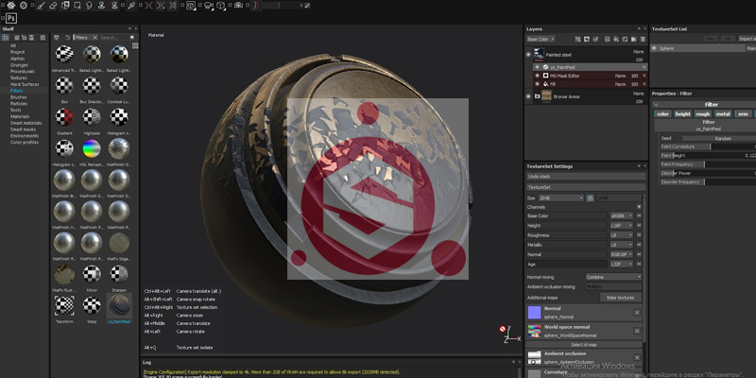The width and height of the screenshot is (756, 378).
Task: Toggle the rough channel on filter
Action: click(703, 113)
